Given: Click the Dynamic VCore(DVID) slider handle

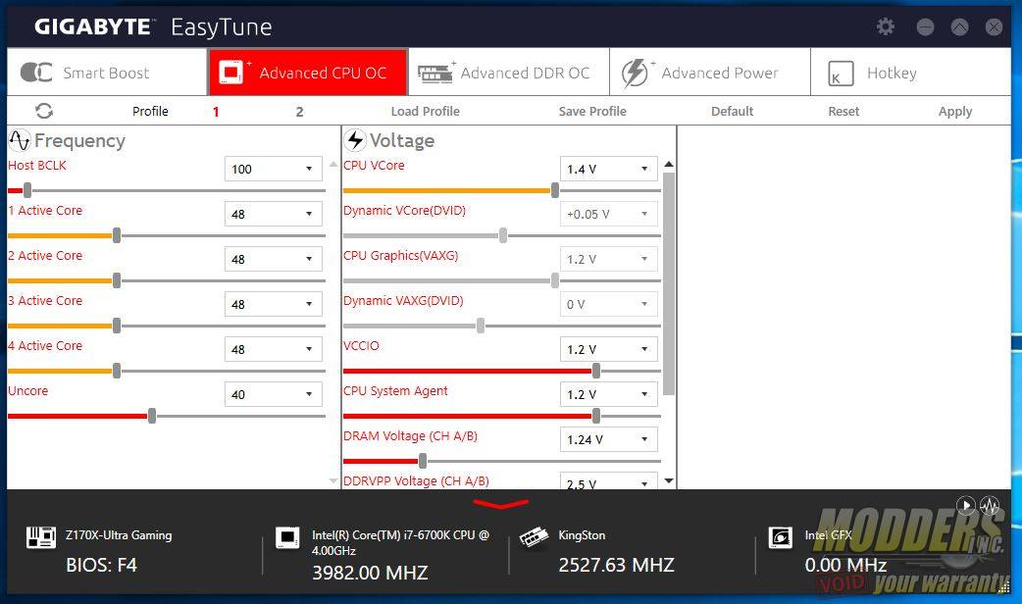Looking at the screenshot, I should click(x=503, y=235).
